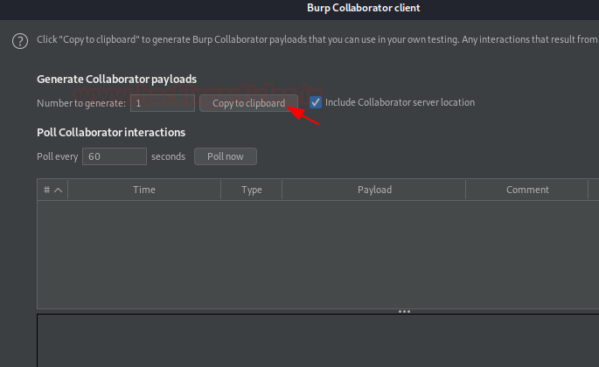Click inside the empty interactions table
Viewport: 599px width, 367px height.
[317, 254]
